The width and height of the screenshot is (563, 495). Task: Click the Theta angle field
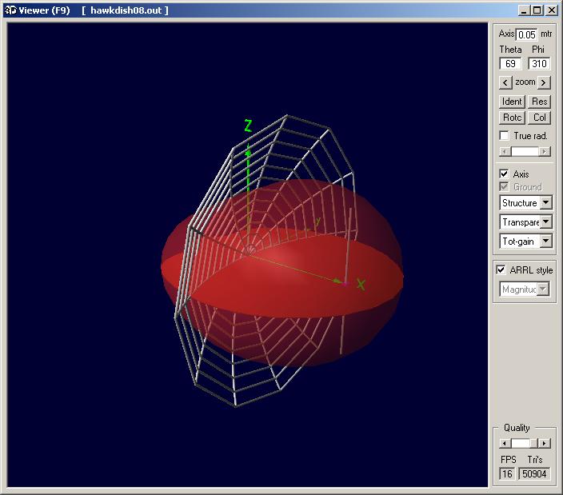point(510,64)
